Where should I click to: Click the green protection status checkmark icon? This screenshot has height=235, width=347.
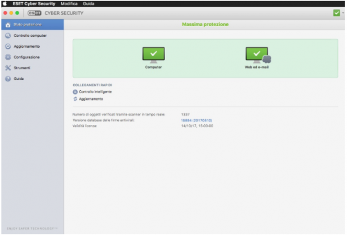pos(336,13)
